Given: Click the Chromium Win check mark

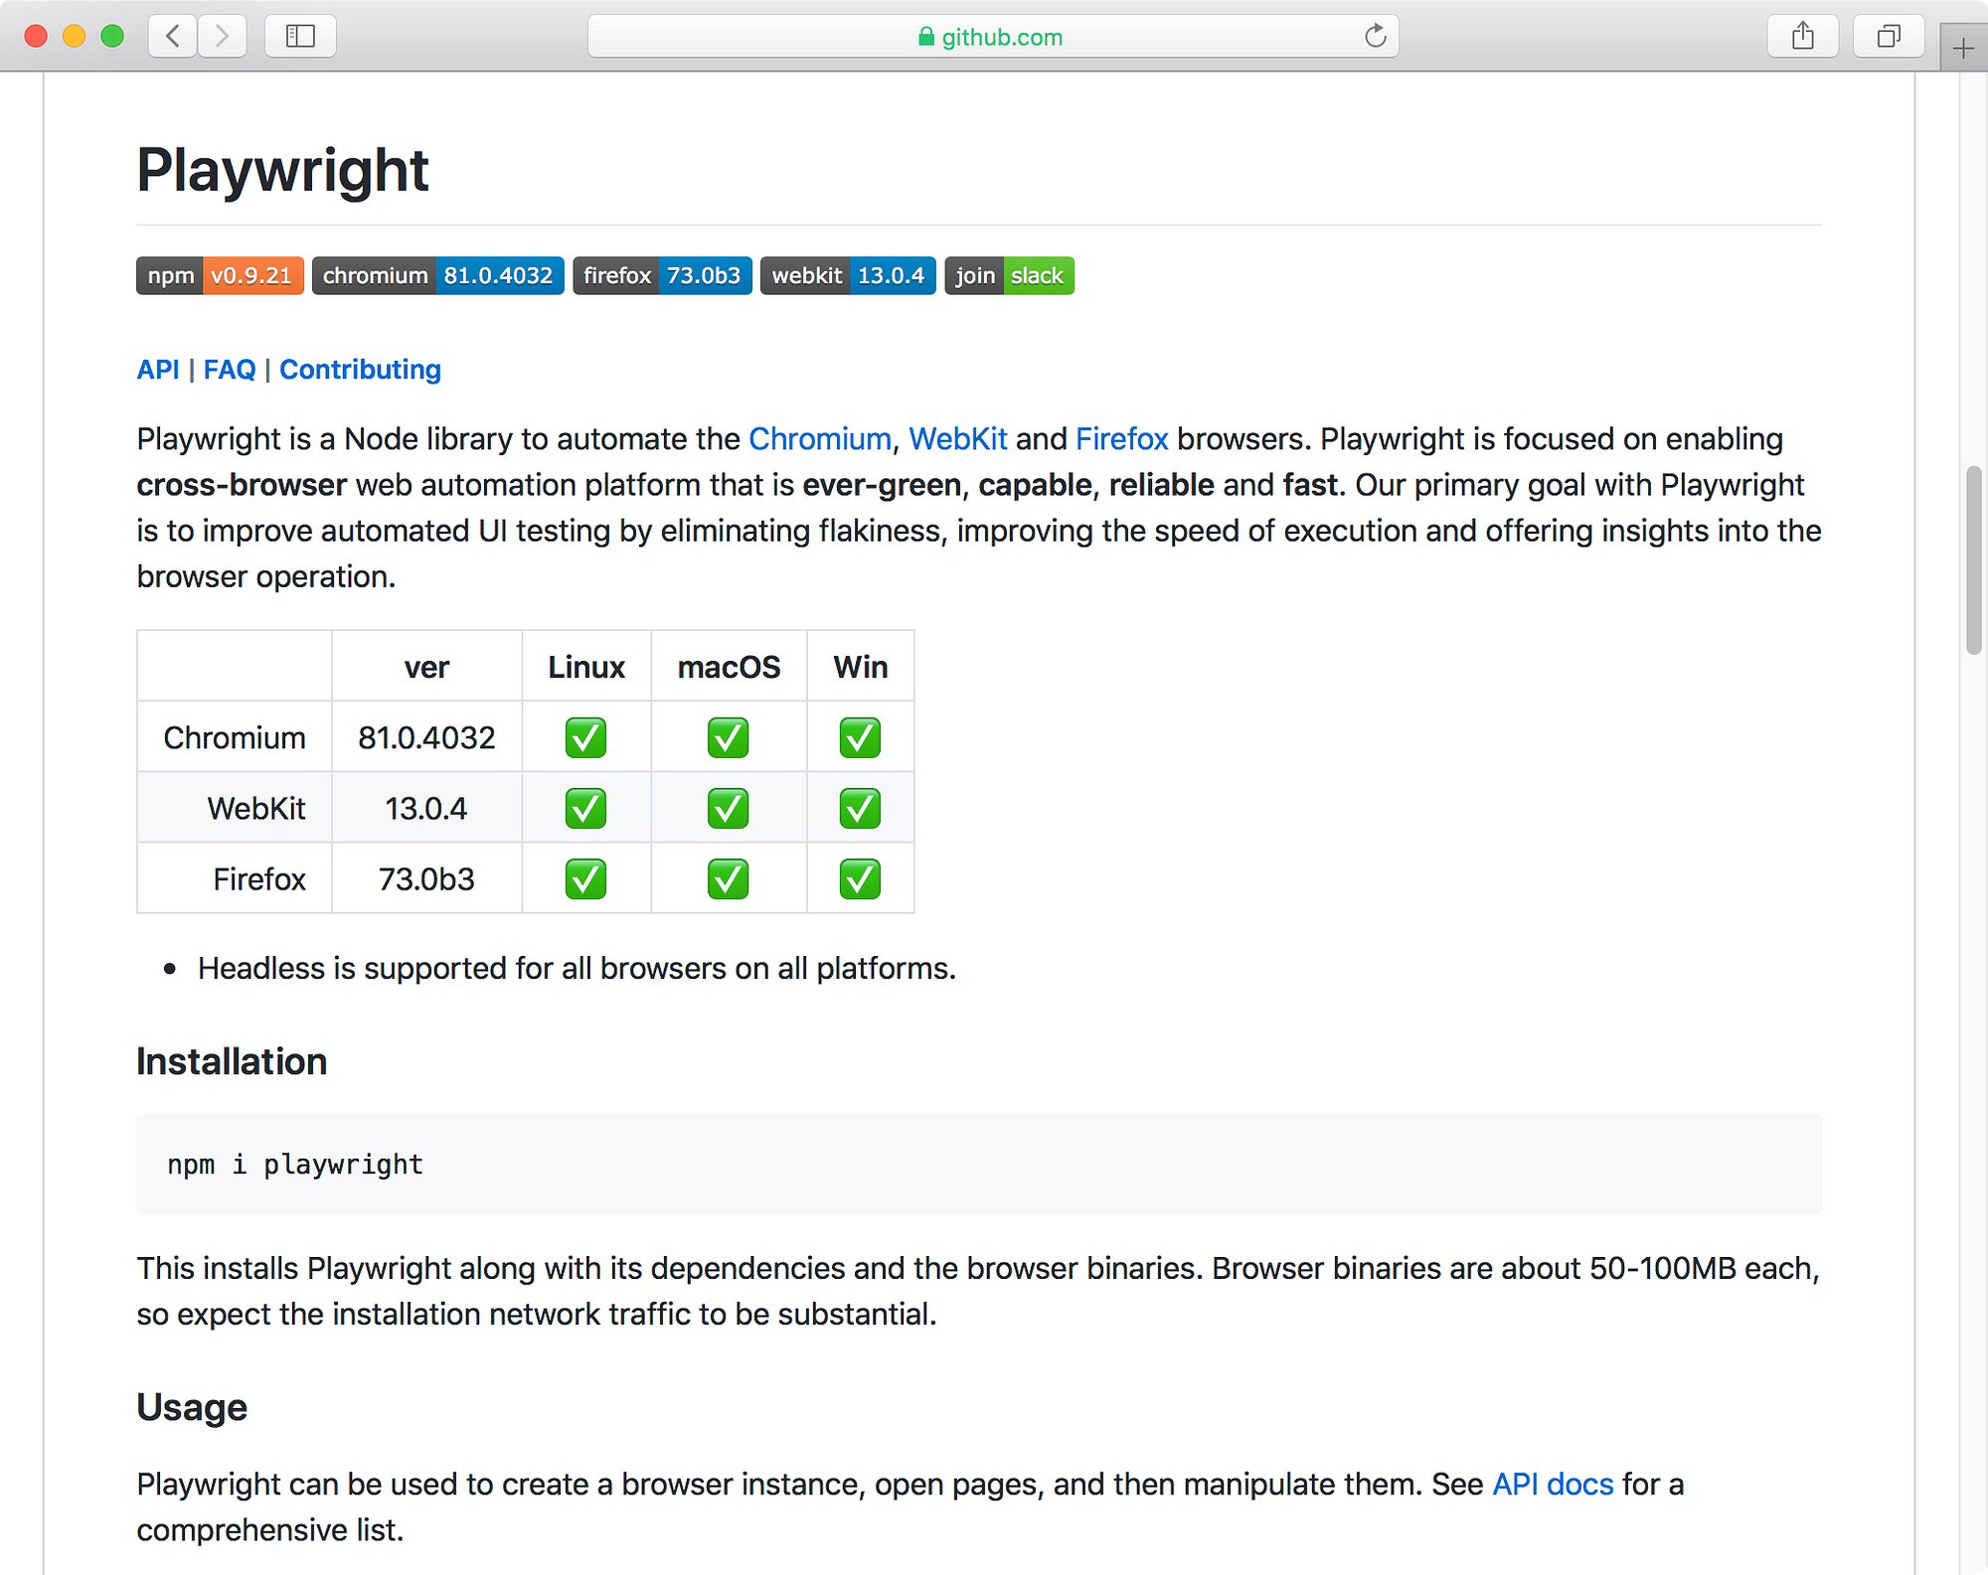Looking at the screenshot, I should pos(860,737).
